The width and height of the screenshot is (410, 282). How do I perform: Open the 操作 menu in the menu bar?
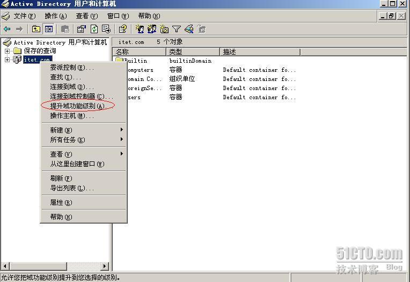pyautogui.click(x=56, y=16)
